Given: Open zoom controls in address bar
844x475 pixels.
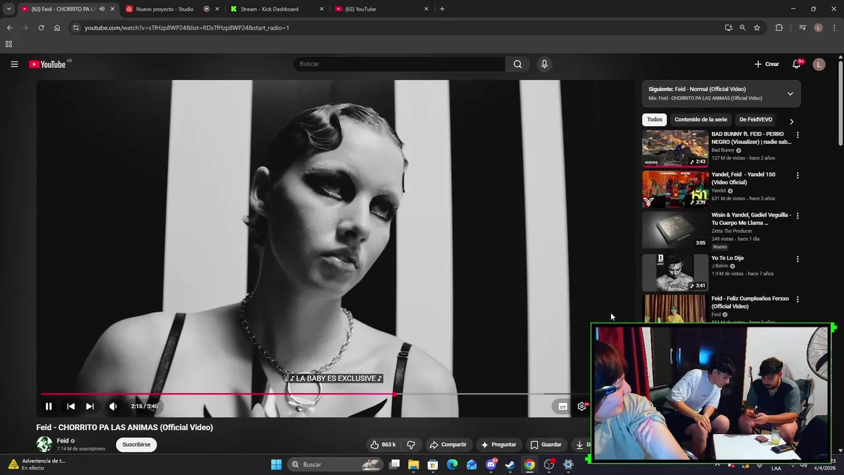Looking at the screenshot, I should (742, 28).
